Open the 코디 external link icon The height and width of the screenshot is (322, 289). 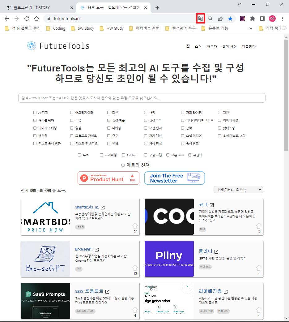212,205
